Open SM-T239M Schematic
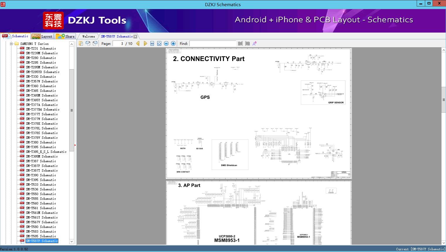The image size is (446, 252). (x=42, y=53)
